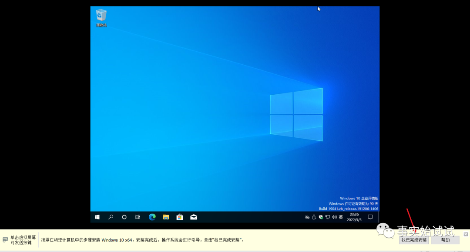The height and width of the screenshot is (252, 470).
Task: Open the Recycle Bin desktop icon
Action: point(101,18)
